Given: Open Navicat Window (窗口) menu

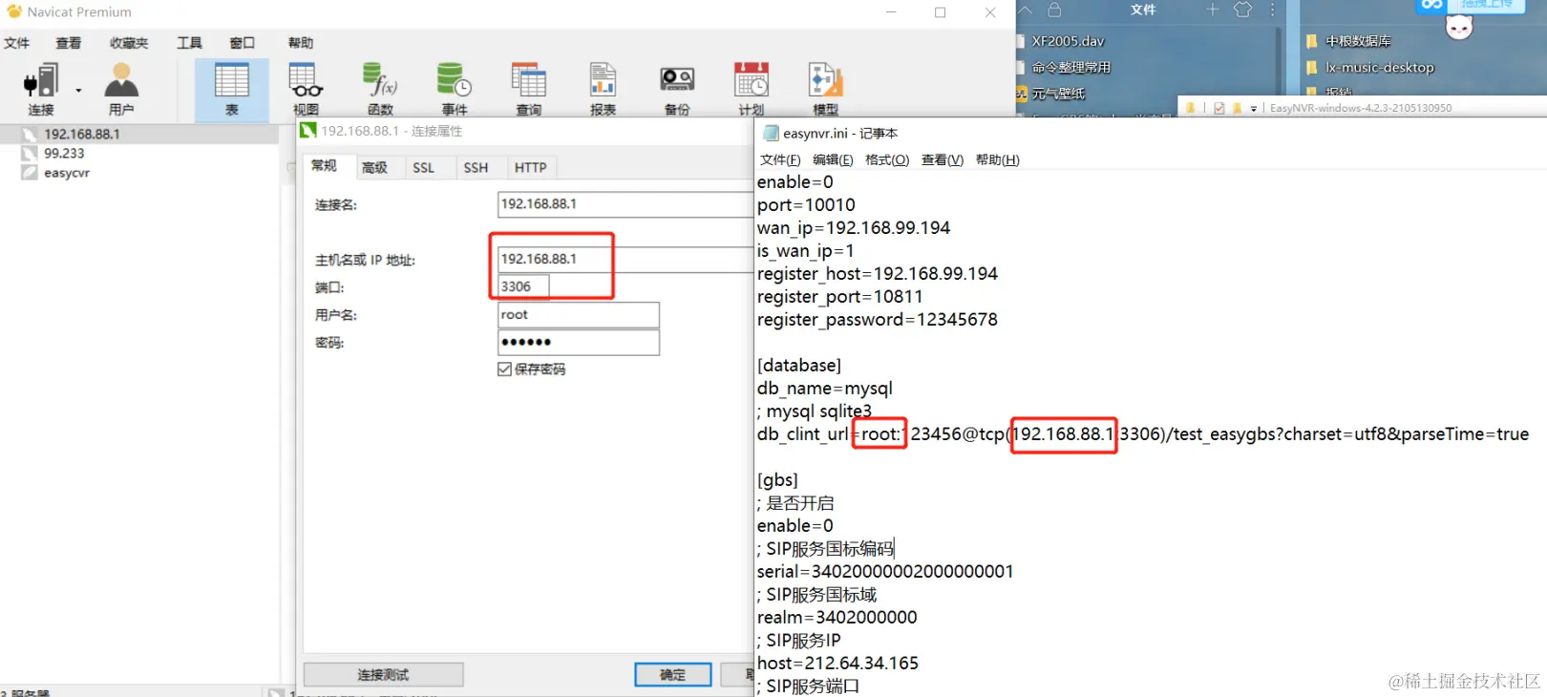Looking at the screenshot, I should point(243,43).
